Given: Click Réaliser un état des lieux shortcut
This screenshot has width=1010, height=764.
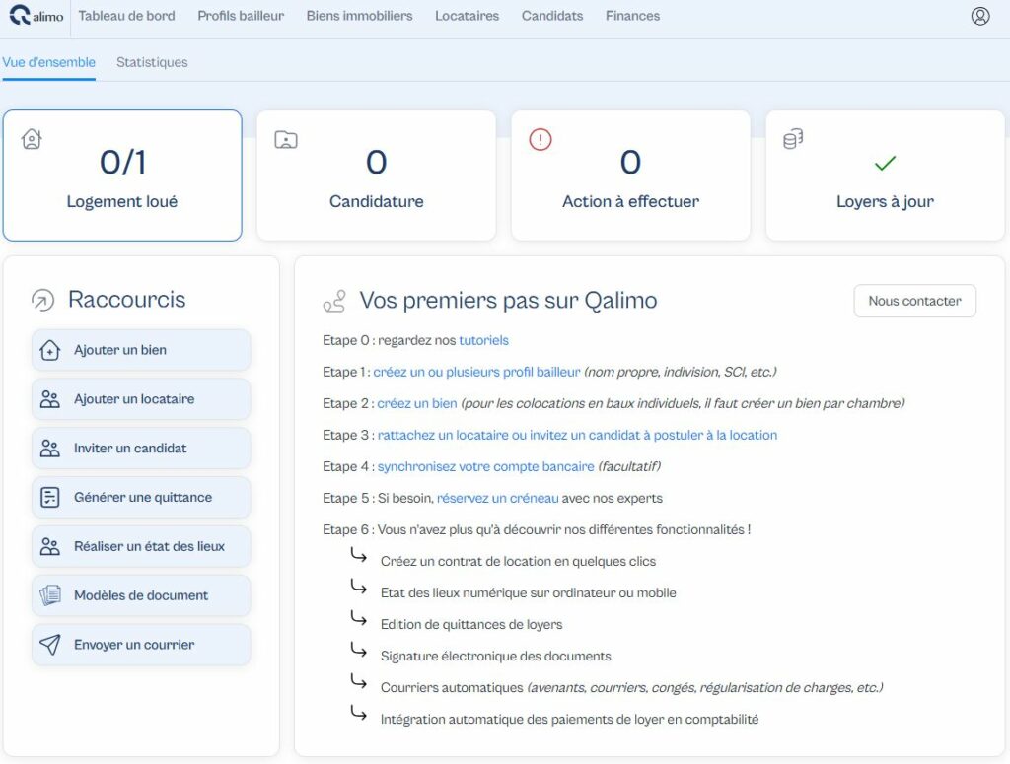Looking at the screenshot, I should (141, 546).
